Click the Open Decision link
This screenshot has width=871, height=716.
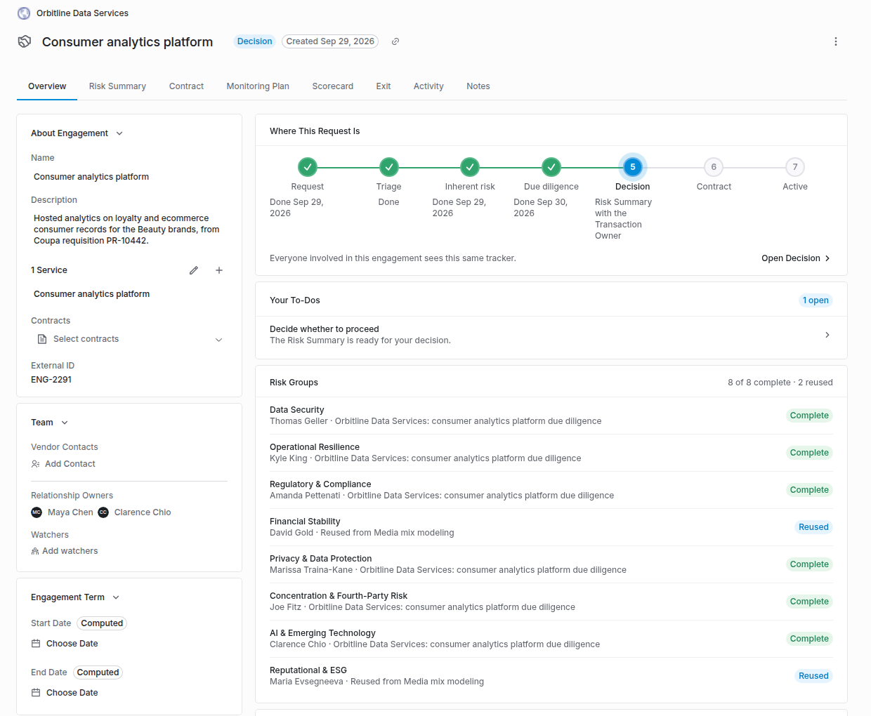pos(796,258)
